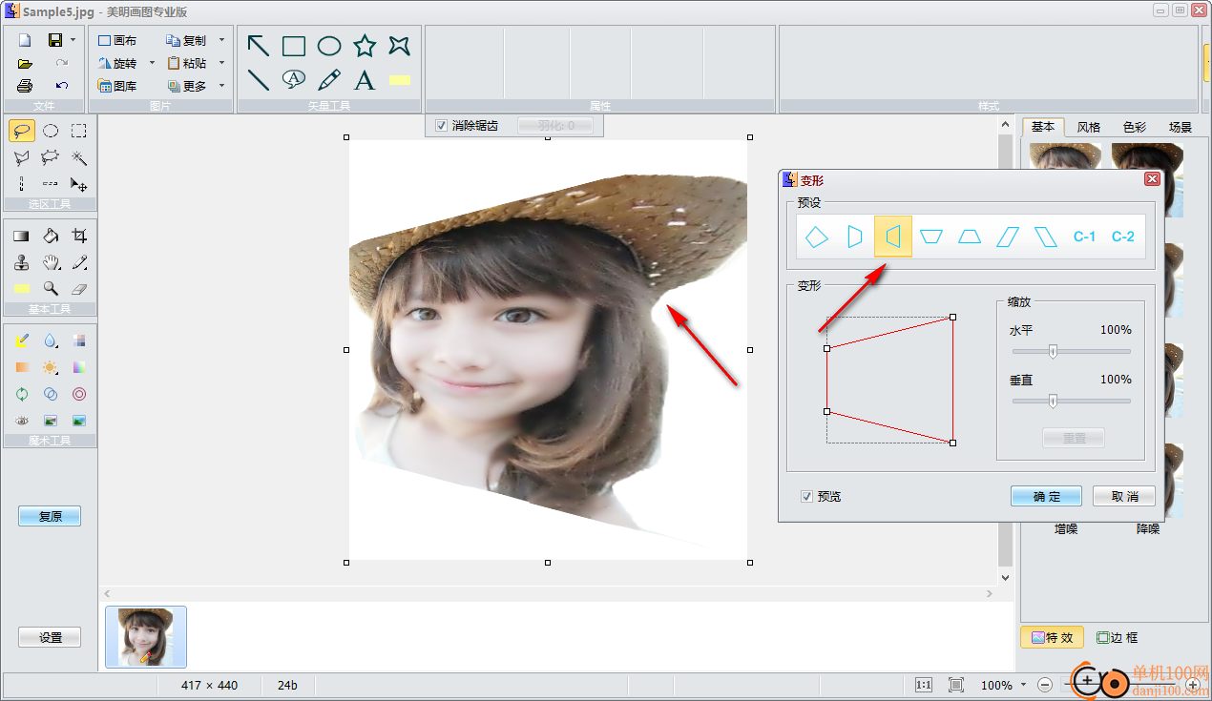Open the zoom percentage dropdown in status bar
This screenshot has width=1212, height=701.
click(x=1023, y=685)
